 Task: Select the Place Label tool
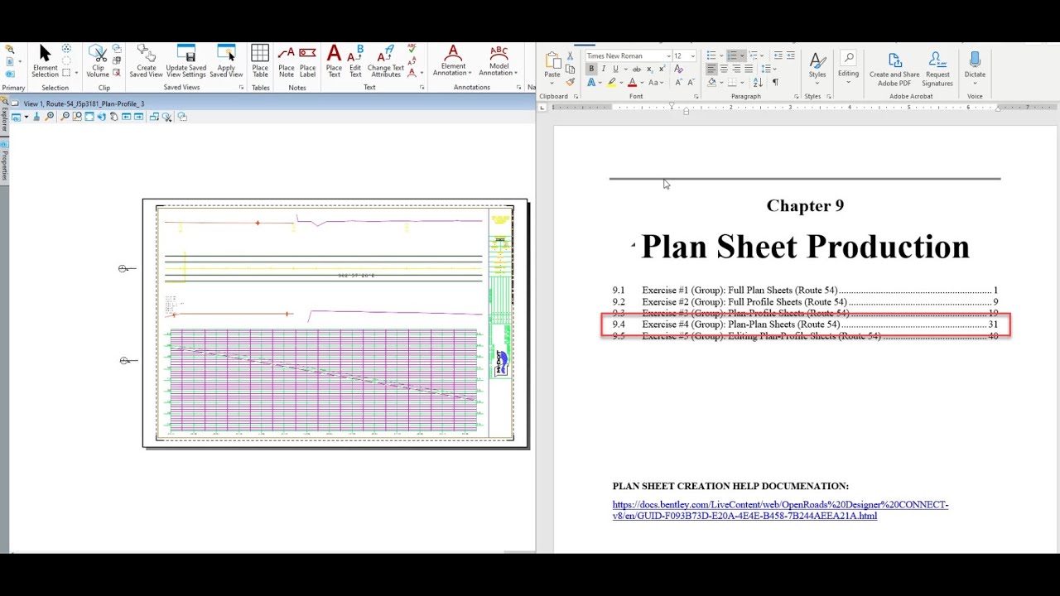[307, 60]
